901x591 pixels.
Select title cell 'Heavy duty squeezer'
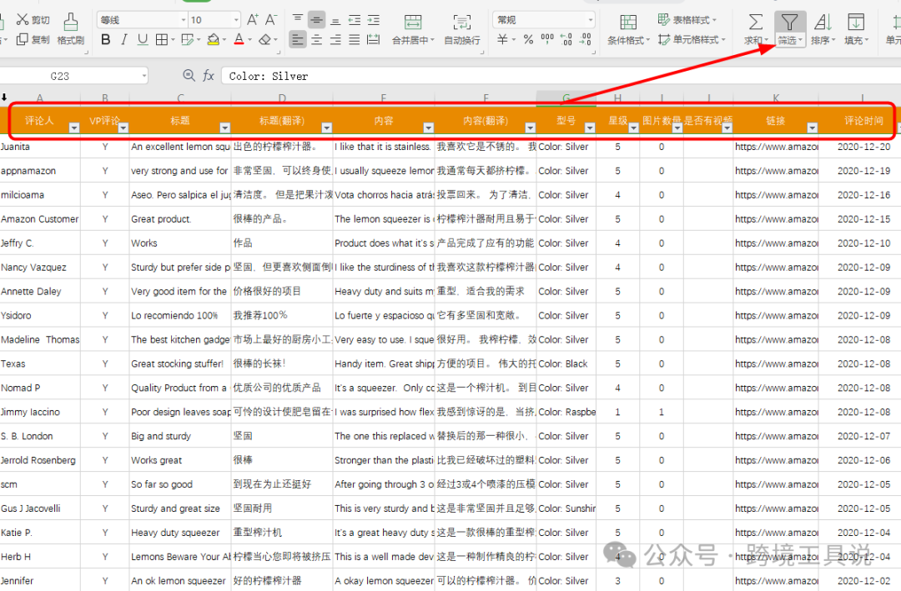180,533
